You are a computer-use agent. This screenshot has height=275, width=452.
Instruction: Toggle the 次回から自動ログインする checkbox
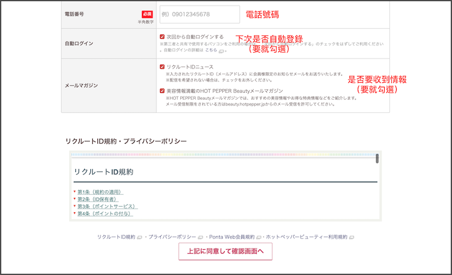(x=163, y=37)
